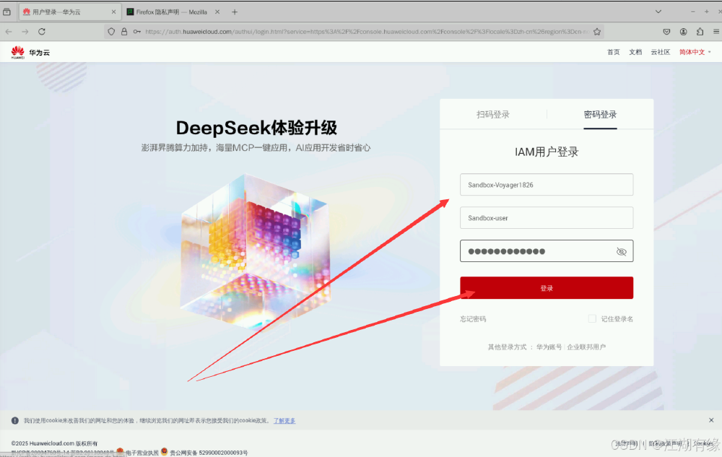This screenshot has height=457, width=722.
Task: Close the Firefox 隐私声明 tab
Action: [217, 12]
